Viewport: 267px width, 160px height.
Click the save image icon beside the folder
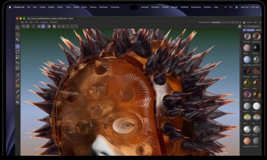(28, 26)
